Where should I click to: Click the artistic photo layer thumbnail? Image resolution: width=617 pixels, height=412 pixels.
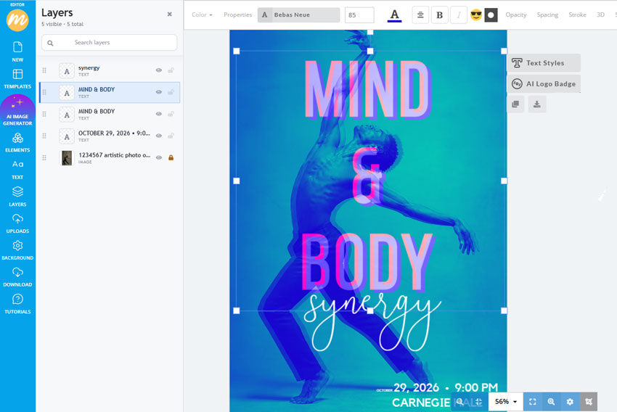pos(67,158)
